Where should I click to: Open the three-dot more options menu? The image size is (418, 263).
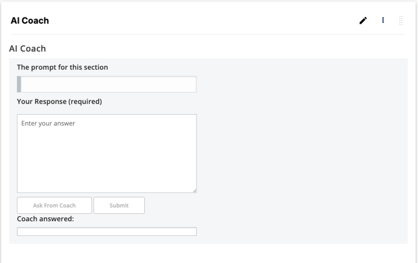pos(383,20)
